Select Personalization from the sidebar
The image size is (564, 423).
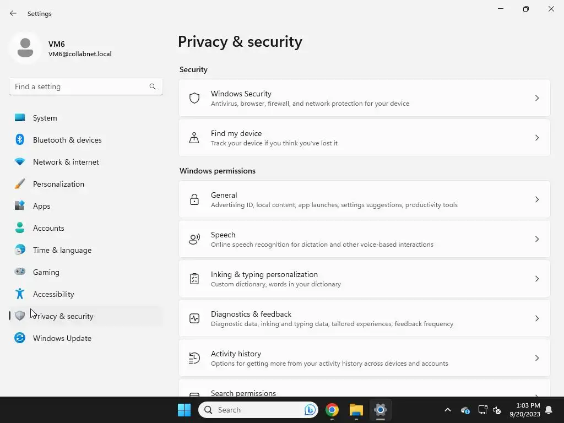pos(58,184)
